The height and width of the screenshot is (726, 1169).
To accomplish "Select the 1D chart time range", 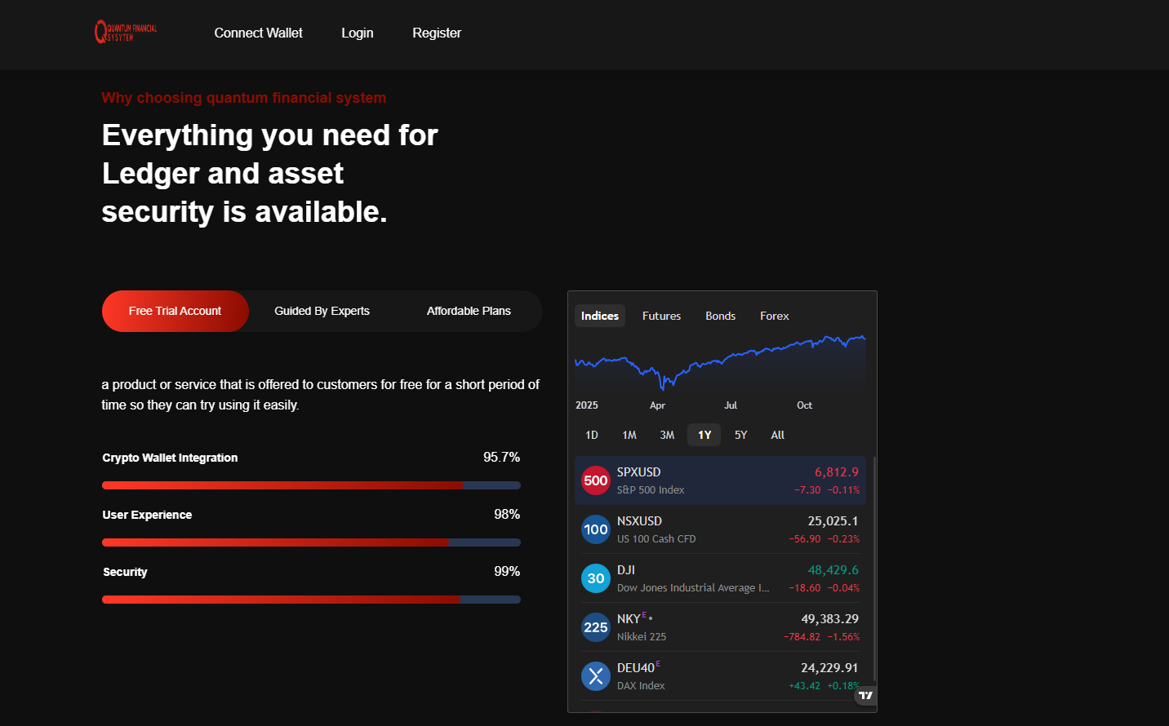I will (x=592, y=435).
